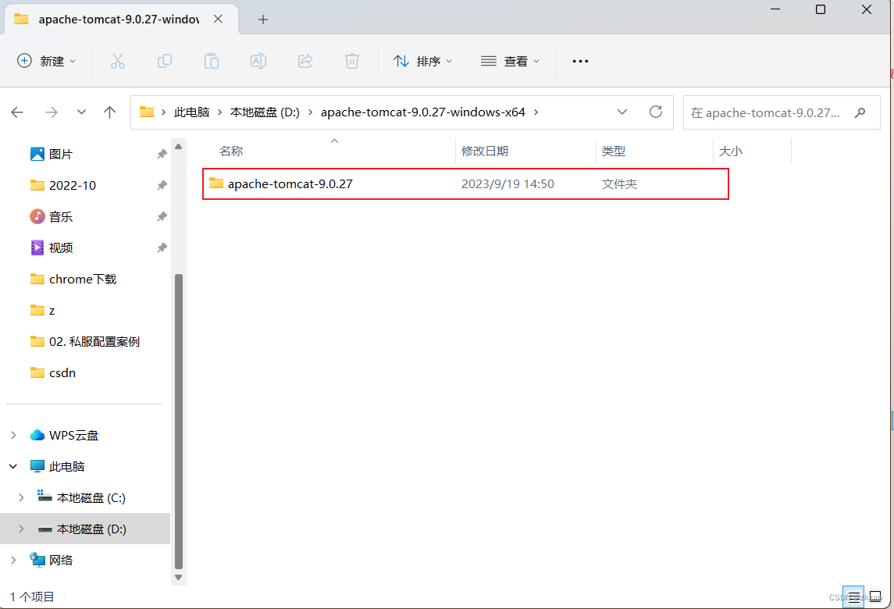Click the search magnifier icon

tap(860, 113)
